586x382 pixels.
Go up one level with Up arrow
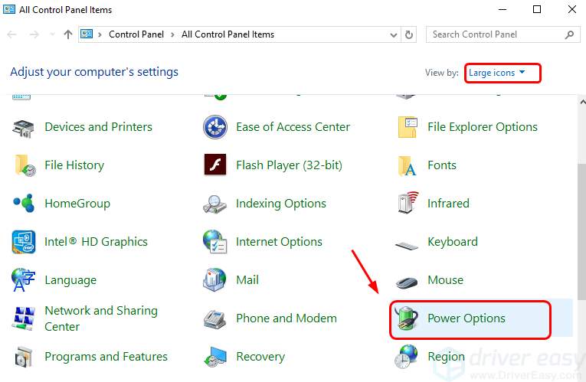[x=67, y=34]
